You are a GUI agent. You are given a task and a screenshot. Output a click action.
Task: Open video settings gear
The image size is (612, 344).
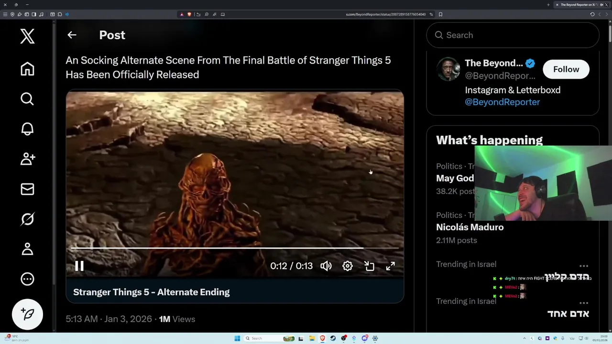click(x=348, y=266)
